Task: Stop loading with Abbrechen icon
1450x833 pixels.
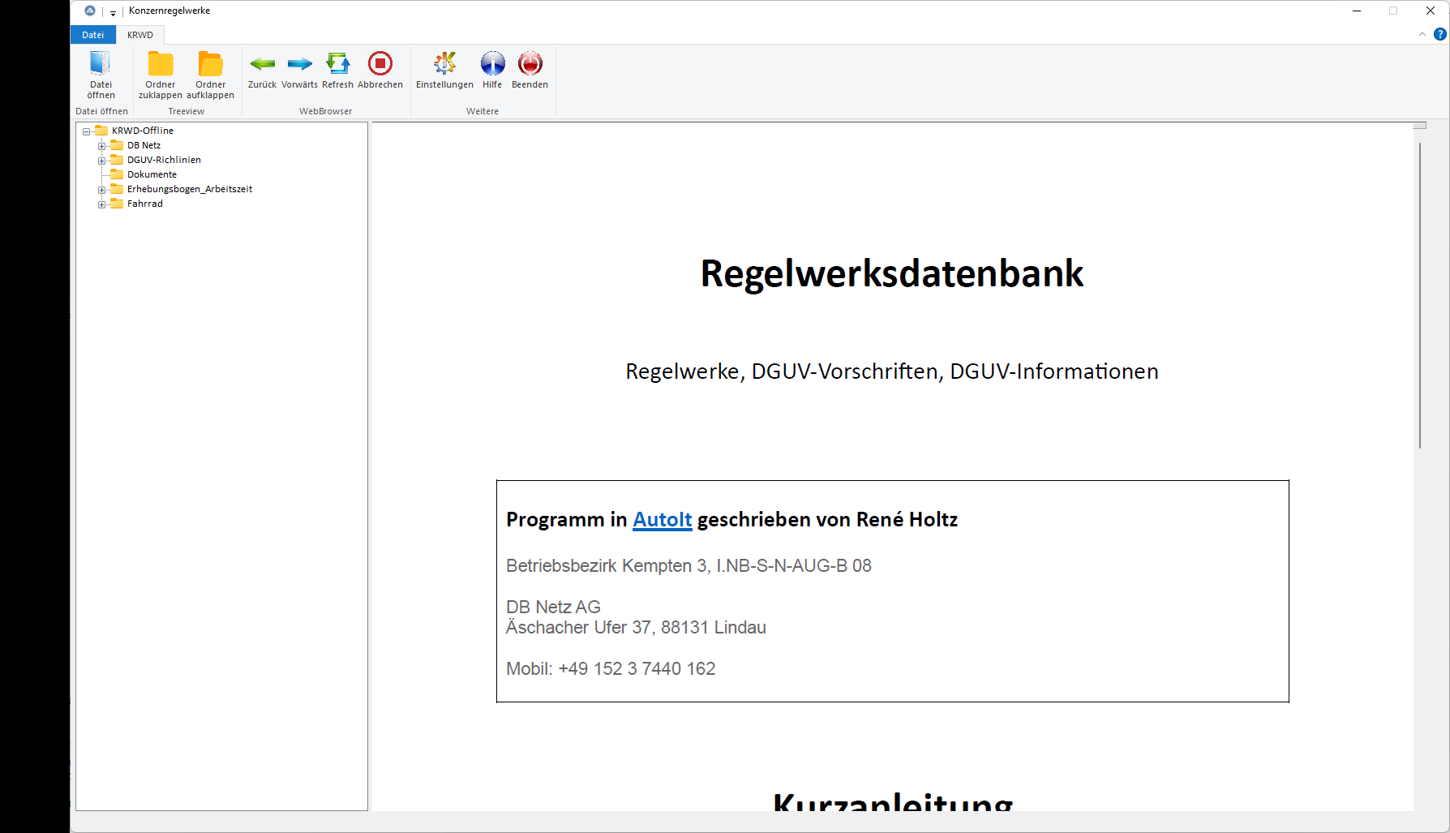Action: pos(380,64)
